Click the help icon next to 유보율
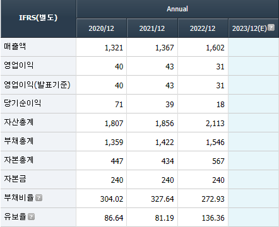The height and width of the screenshot is (227, 279). click(x=31, y=217)
